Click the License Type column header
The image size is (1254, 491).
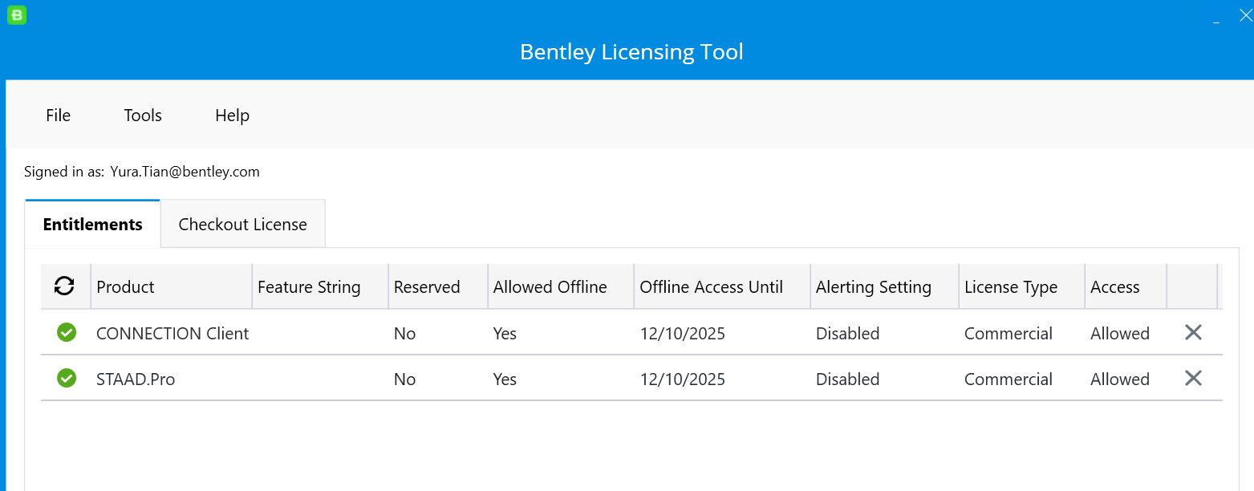(x=1010, y=287)
